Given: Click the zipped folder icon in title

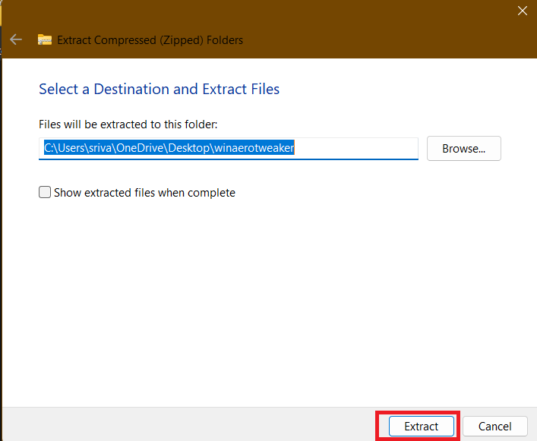Looking at the screenshot, I should 45,39.
